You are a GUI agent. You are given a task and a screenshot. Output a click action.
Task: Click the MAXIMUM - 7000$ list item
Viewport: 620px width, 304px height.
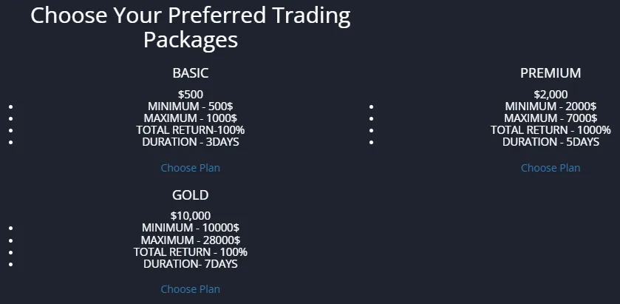(551, 118)
